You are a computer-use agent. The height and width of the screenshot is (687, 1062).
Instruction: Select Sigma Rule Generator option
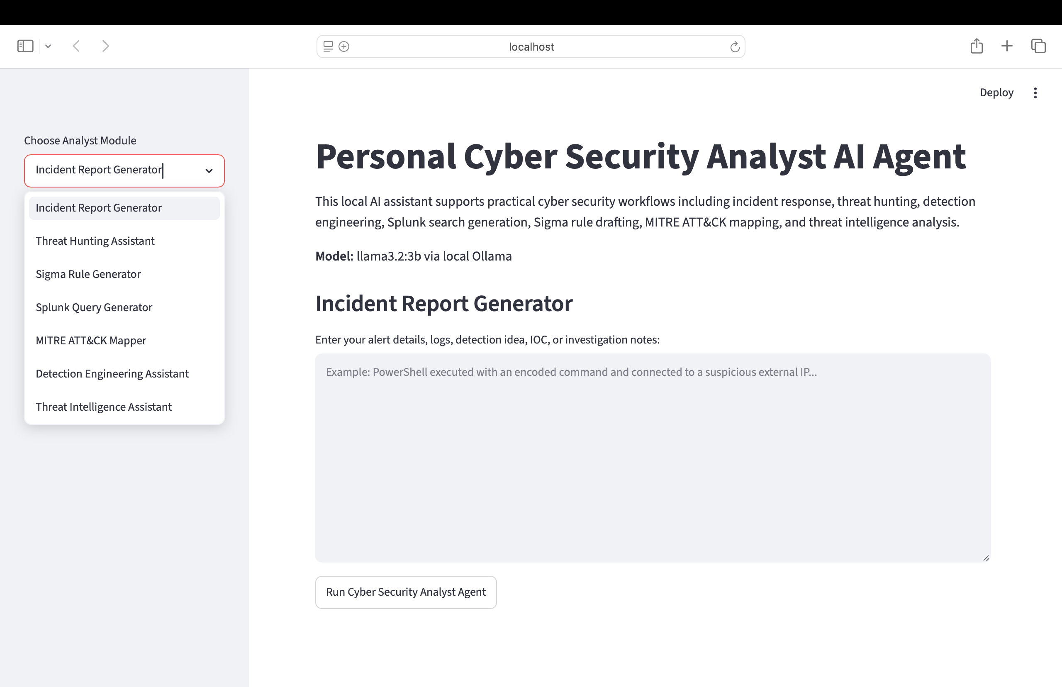pyautogui.click(x=124, y=274)
